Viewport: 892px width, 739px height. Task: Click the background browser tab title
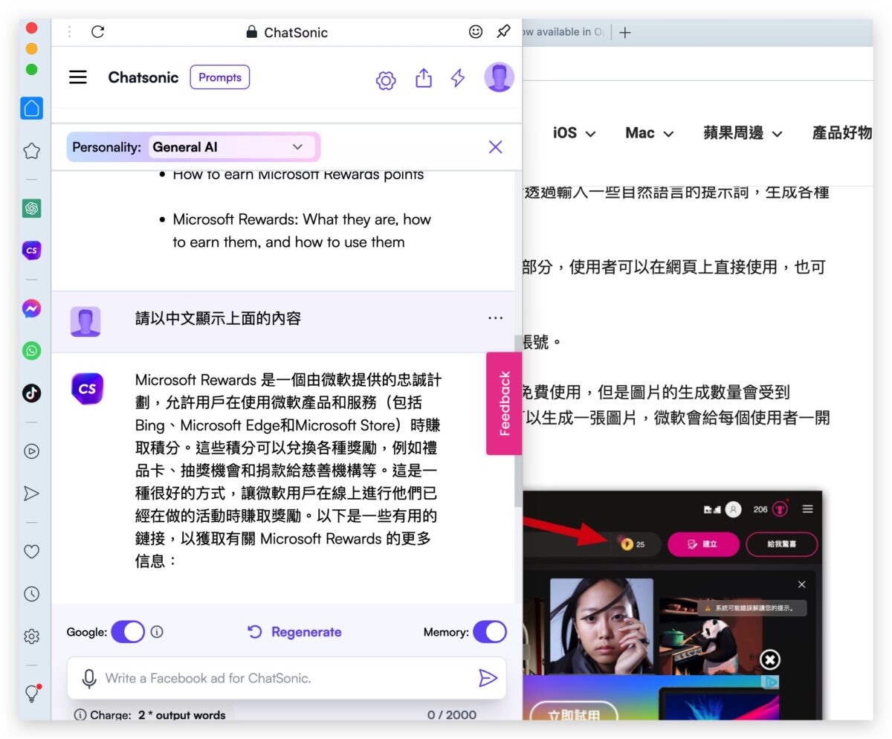point(563,32)
